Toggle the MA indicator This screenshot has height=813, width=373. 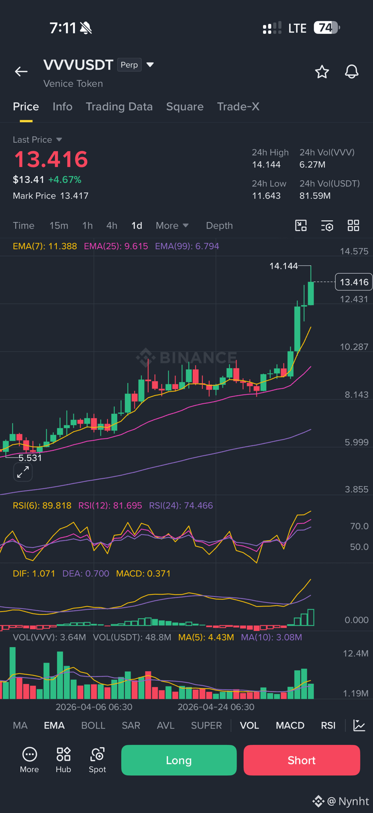[20, 725]
